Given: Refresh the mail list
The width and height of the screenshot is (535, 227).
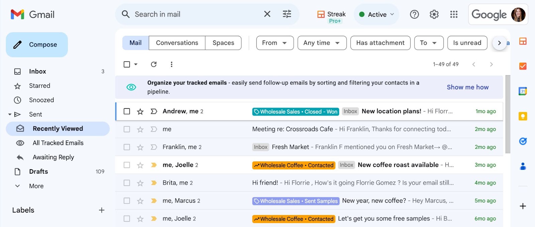Looking at the screenshot, I should pos(154,64).
